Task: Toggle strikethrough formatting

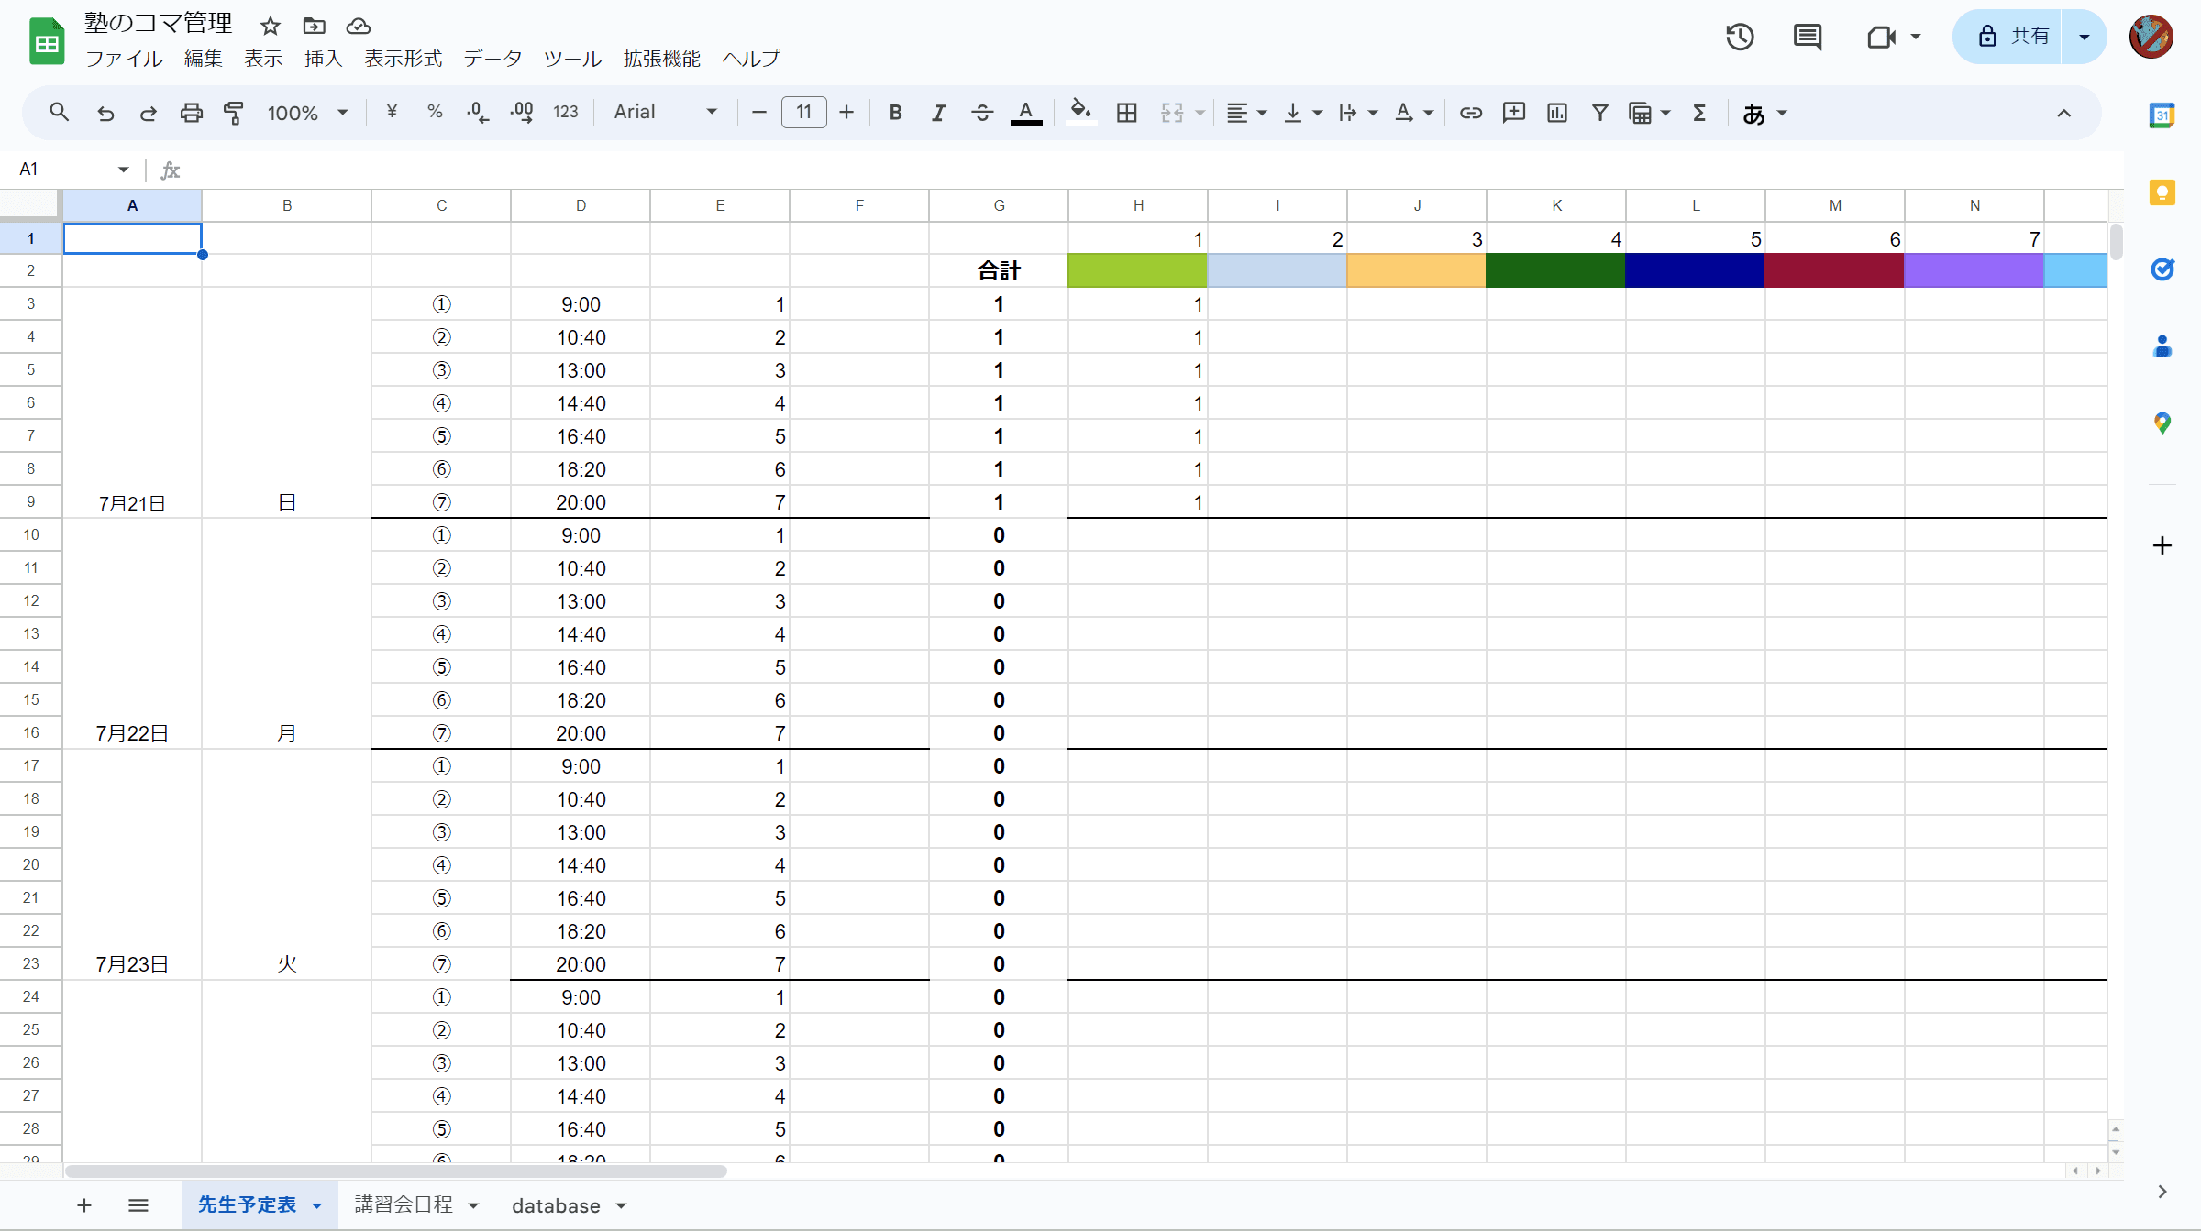Action: pyautogui.click(x=981, y=112)
